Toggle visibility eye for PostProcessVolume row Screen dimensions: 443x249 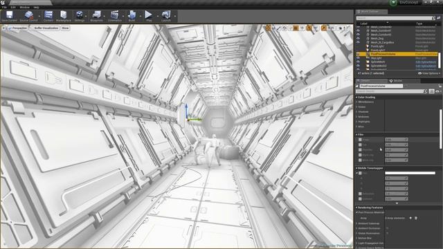358,54
